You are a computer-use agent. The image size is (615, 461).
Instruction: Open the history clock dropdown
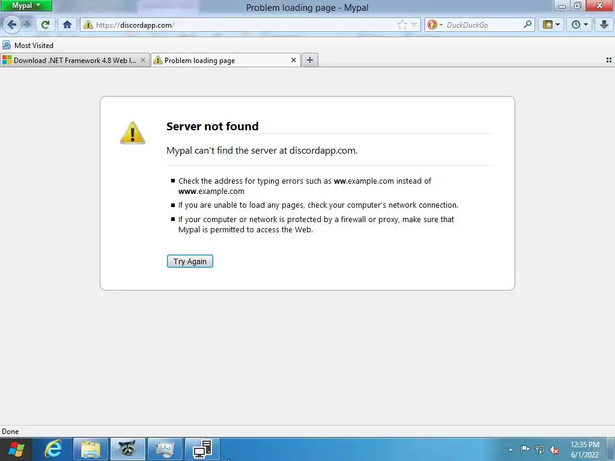tap(580, 25)
